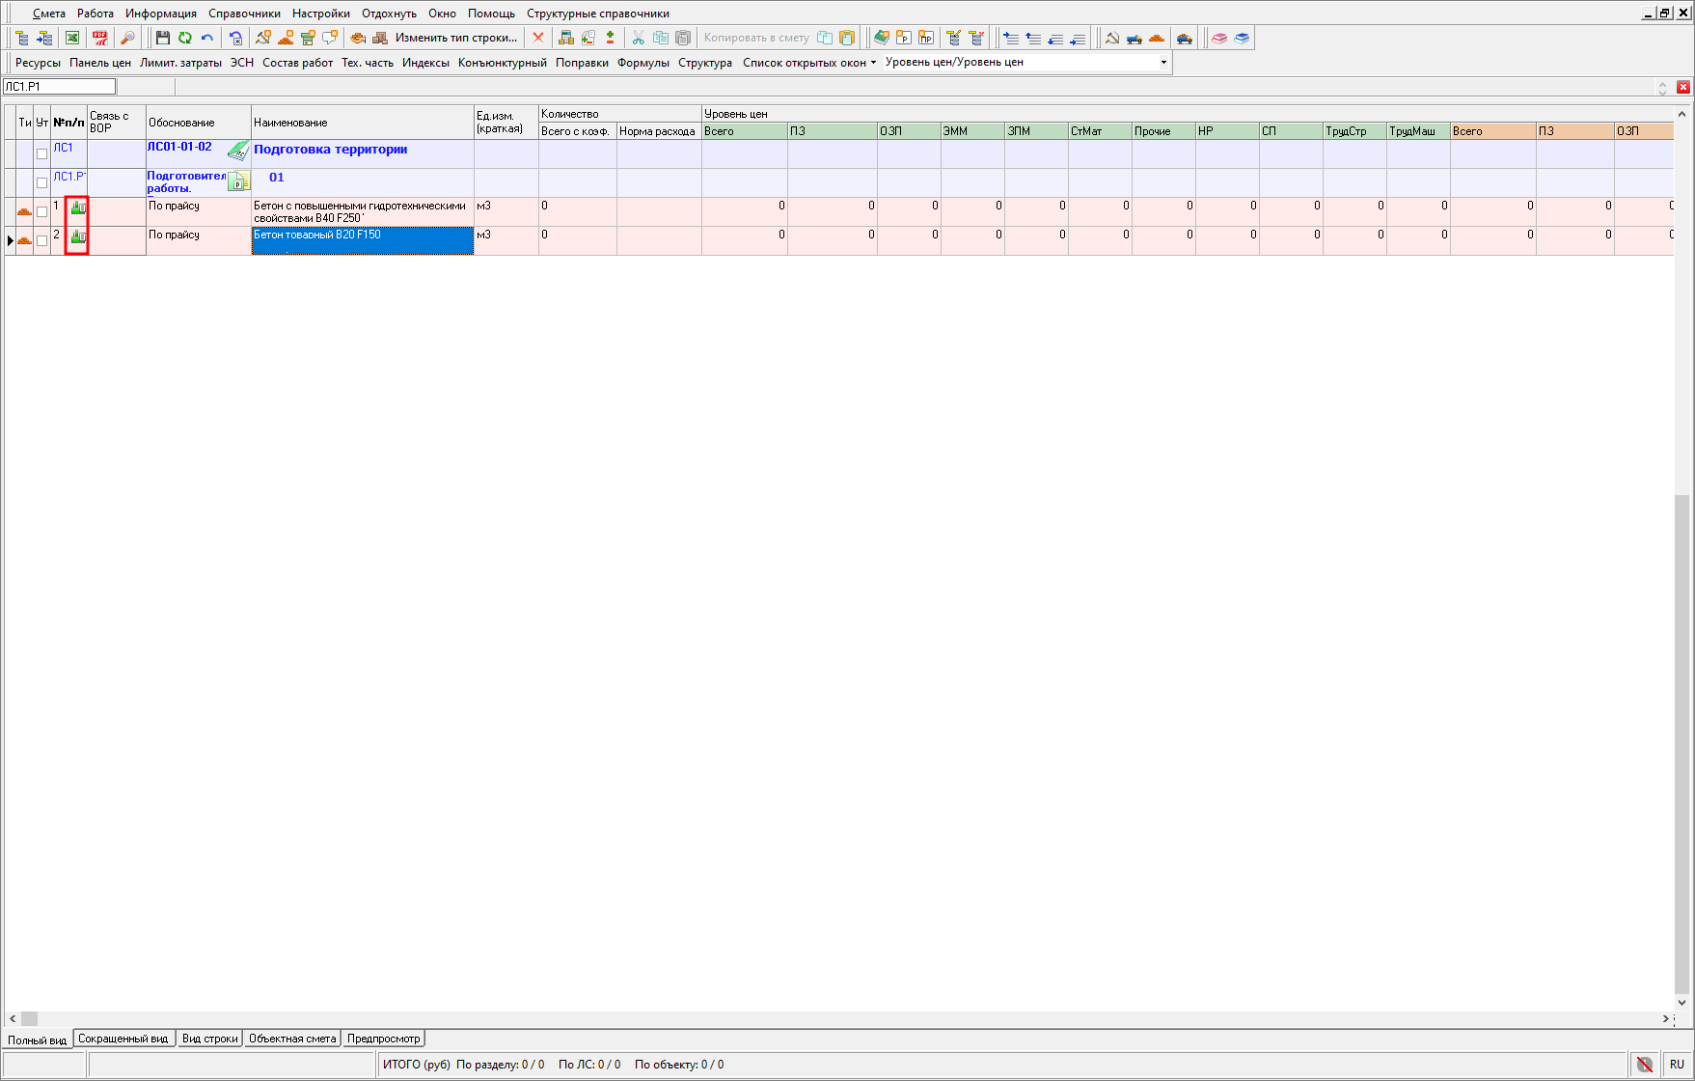Click the Excel export toolbar icon

click(72, 38)
